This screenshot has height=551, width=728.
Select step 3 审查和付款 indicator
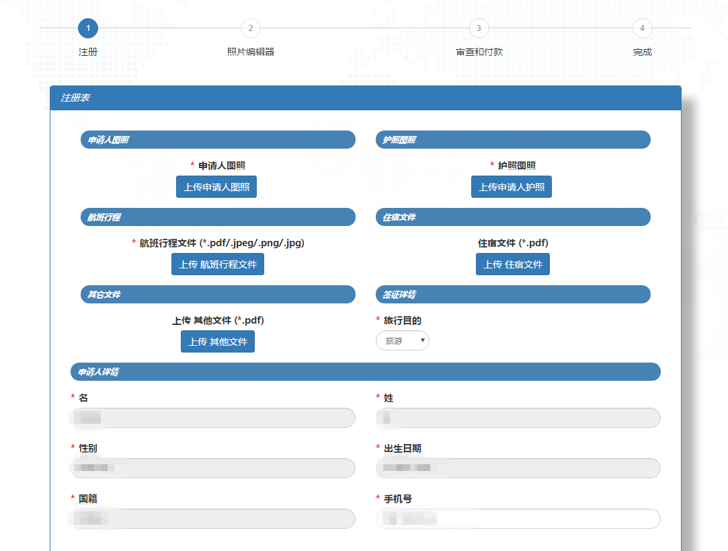[x=479, y=28]
